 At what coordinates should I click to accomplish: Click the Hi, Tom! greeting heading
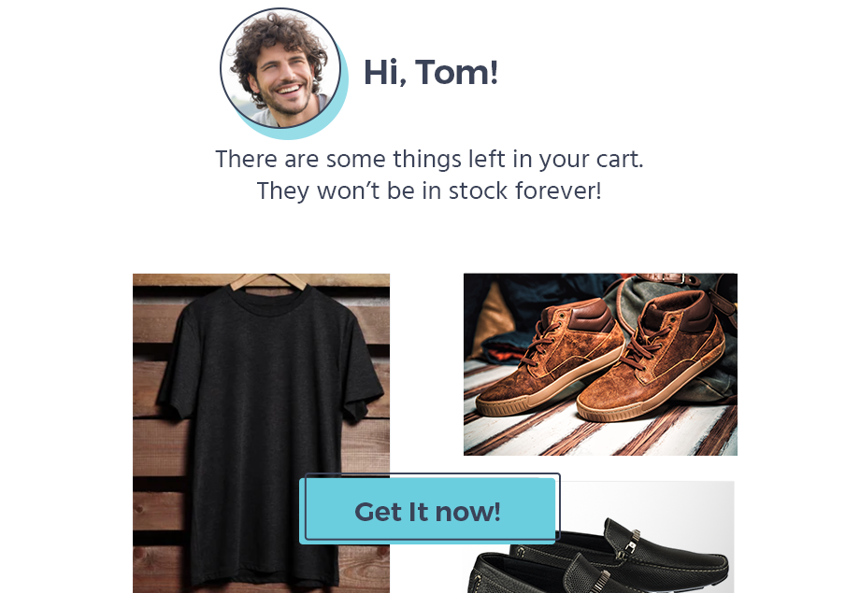click(431, 72)
